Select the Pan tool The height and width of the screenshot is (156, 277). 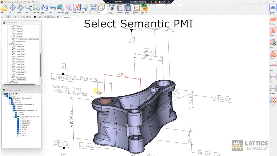(x=12, y=8)
